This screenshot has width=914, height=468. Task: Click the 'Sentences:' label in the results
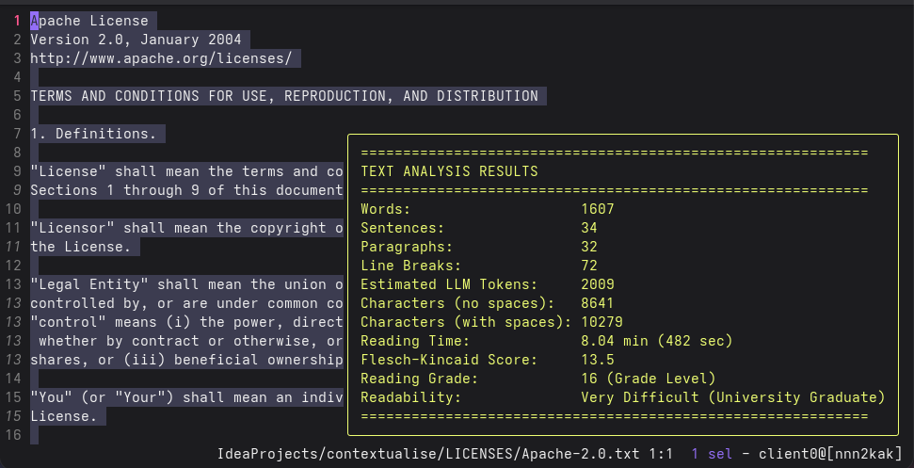pyautogui.click(x=403, y=228)
